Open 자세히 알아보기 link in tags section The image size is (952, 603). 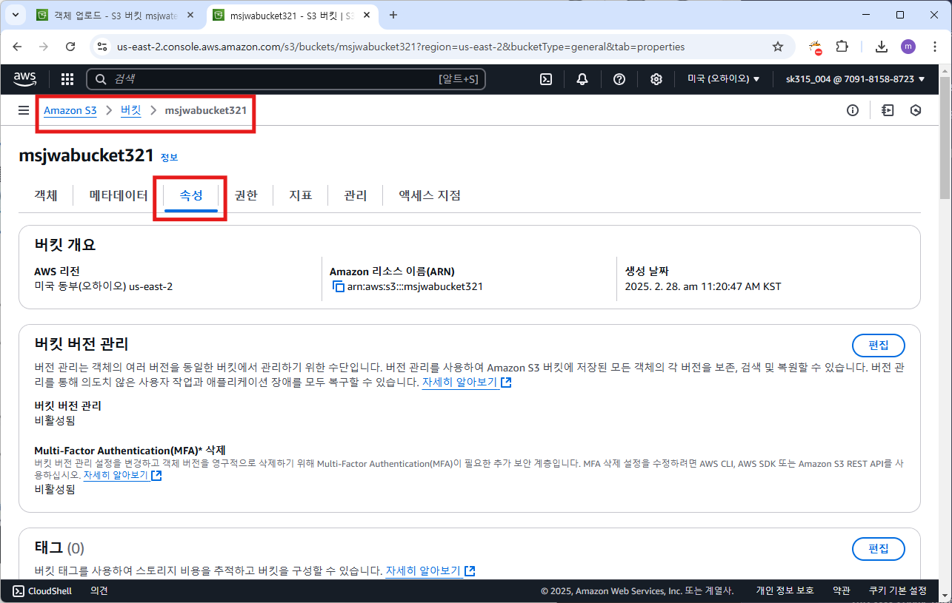coord(430,571)
